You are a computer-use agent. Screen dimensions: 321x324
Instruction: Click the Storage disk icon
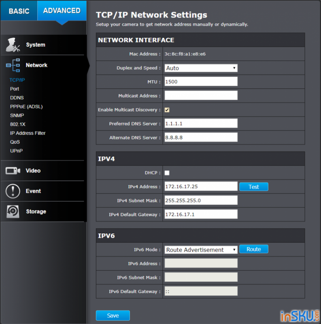tap(13, 211)
